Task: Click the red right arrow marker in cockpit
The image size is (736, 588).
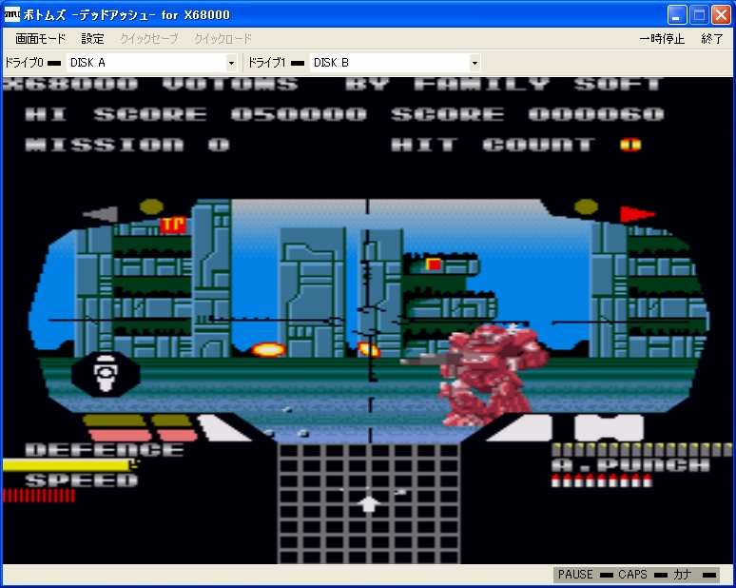Action: click(x=637, y=214)
